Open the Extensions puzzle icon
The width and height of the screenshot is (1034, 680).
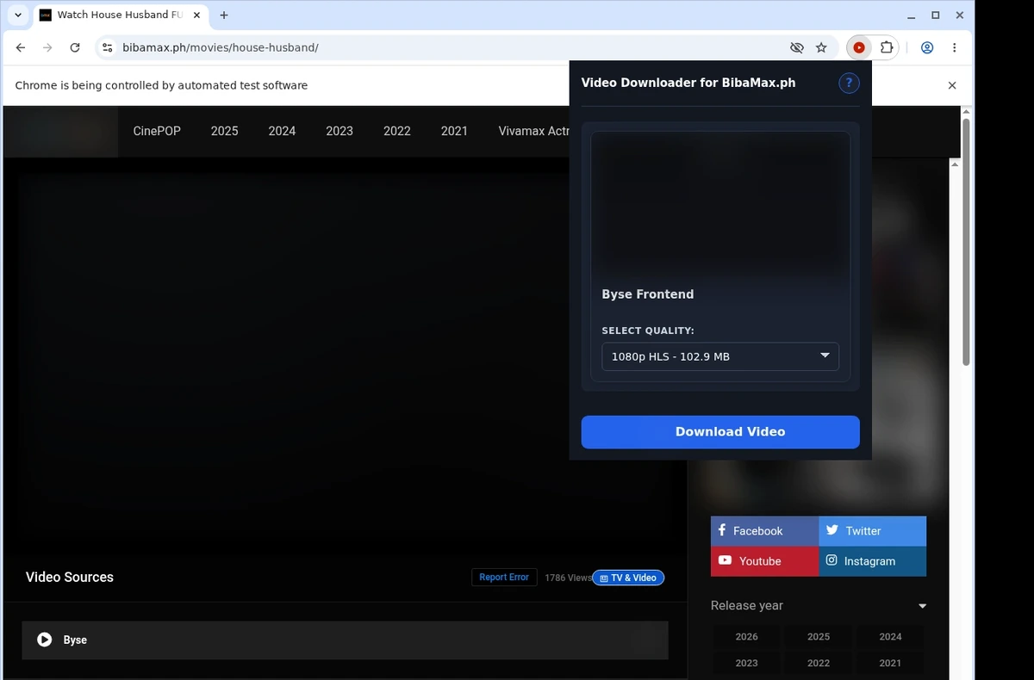click(886, 48)
